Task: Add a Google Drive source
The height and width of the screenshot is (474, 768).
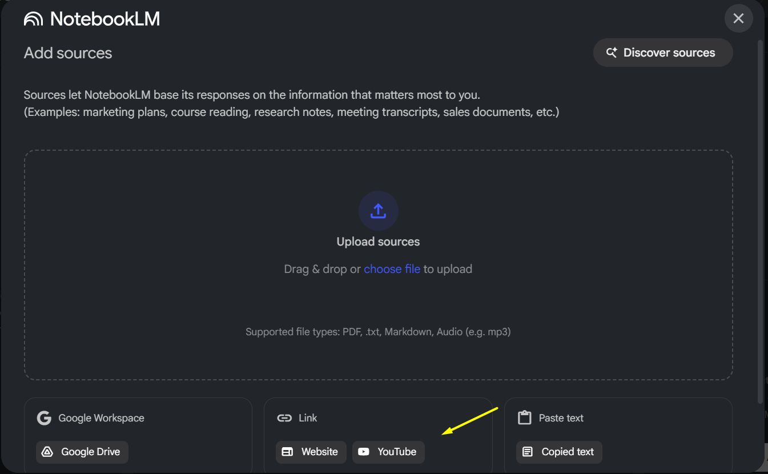Action: coord(82,452)
